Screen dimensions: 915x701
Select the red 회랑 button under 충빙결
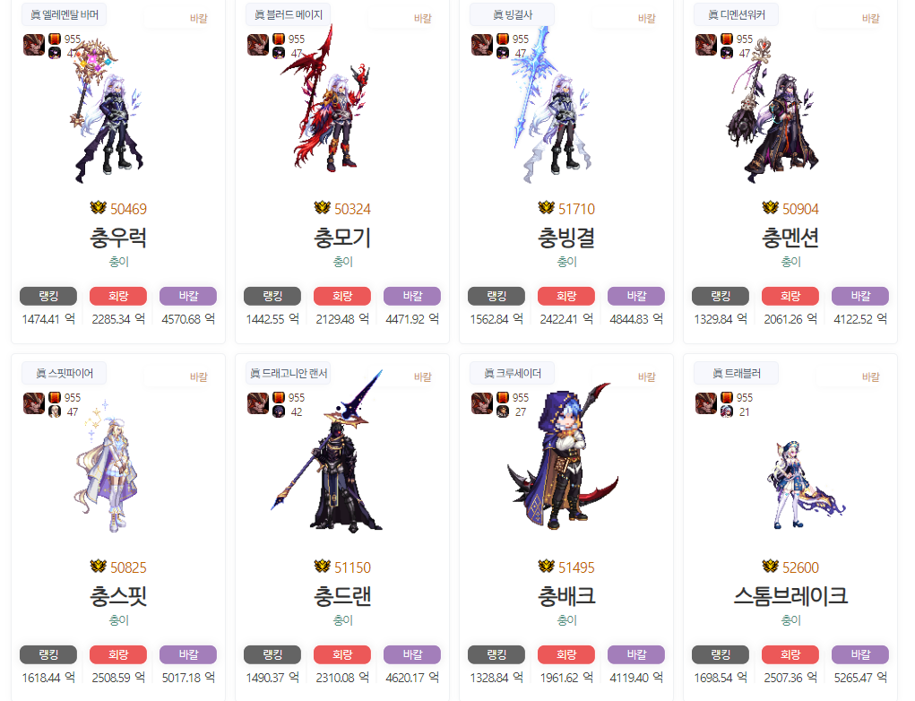tap(566, 296)
